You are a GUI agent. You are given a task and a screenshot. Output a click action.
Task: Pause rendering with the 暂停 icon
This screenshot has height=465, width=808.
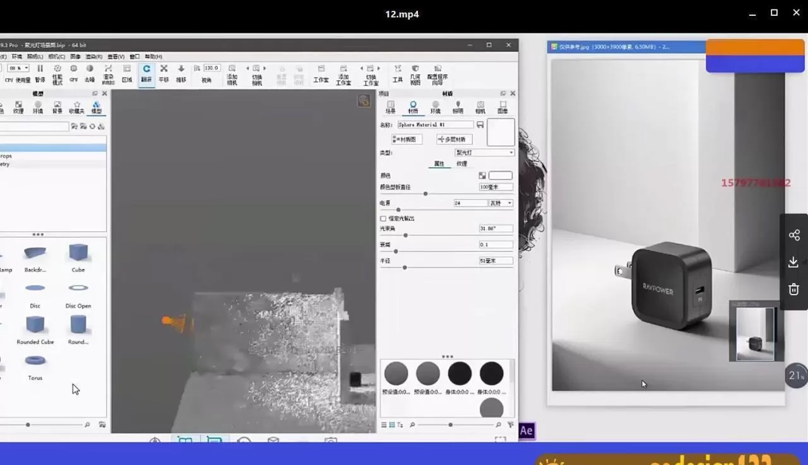[x=40, y=73]
